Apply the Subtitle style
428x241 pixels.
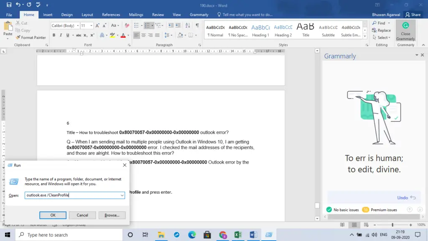[328, 31]
